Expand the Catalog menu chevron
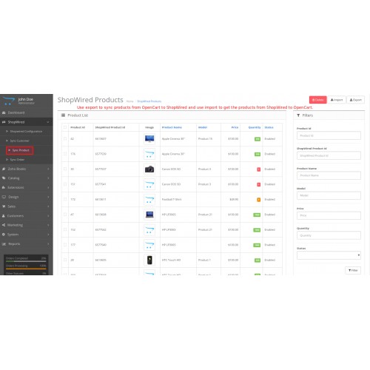 point(48,178)
